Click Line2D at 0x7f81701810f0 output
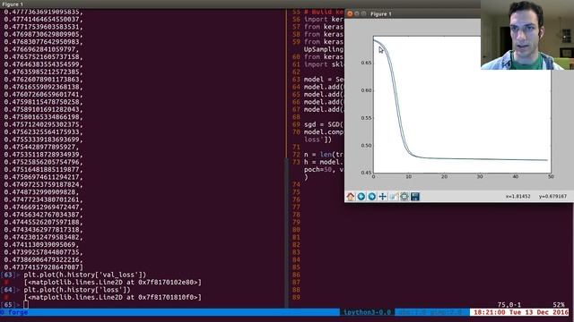This screenshot has width=574, height=322. [113, 297]
